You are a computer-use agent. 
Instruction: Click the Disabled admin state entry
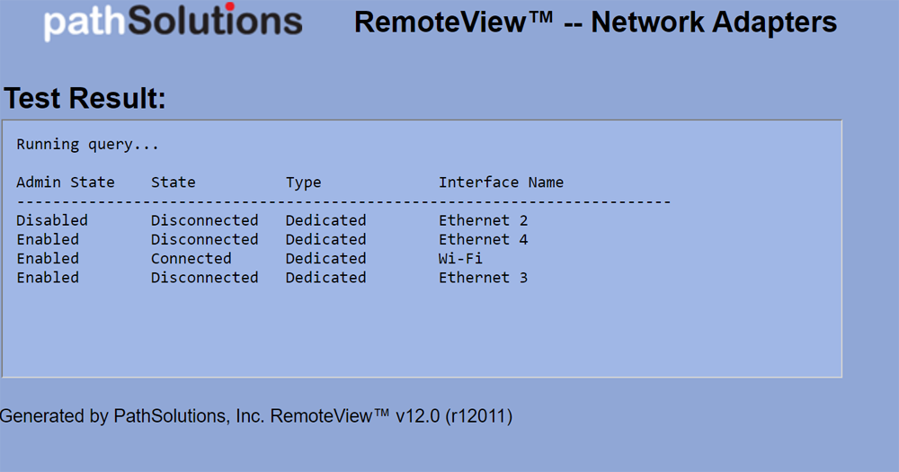(x=52, y=220)
